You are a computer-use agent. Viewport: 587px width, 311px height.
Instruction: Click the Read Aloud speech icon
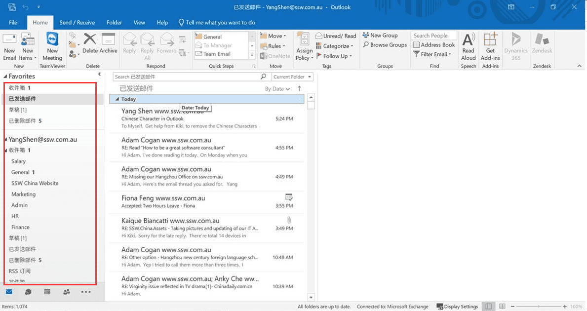tap(468, 46)
